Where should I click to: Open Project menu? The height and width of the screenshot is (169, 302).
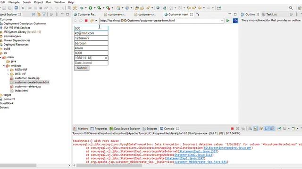[x=39, y=2]
